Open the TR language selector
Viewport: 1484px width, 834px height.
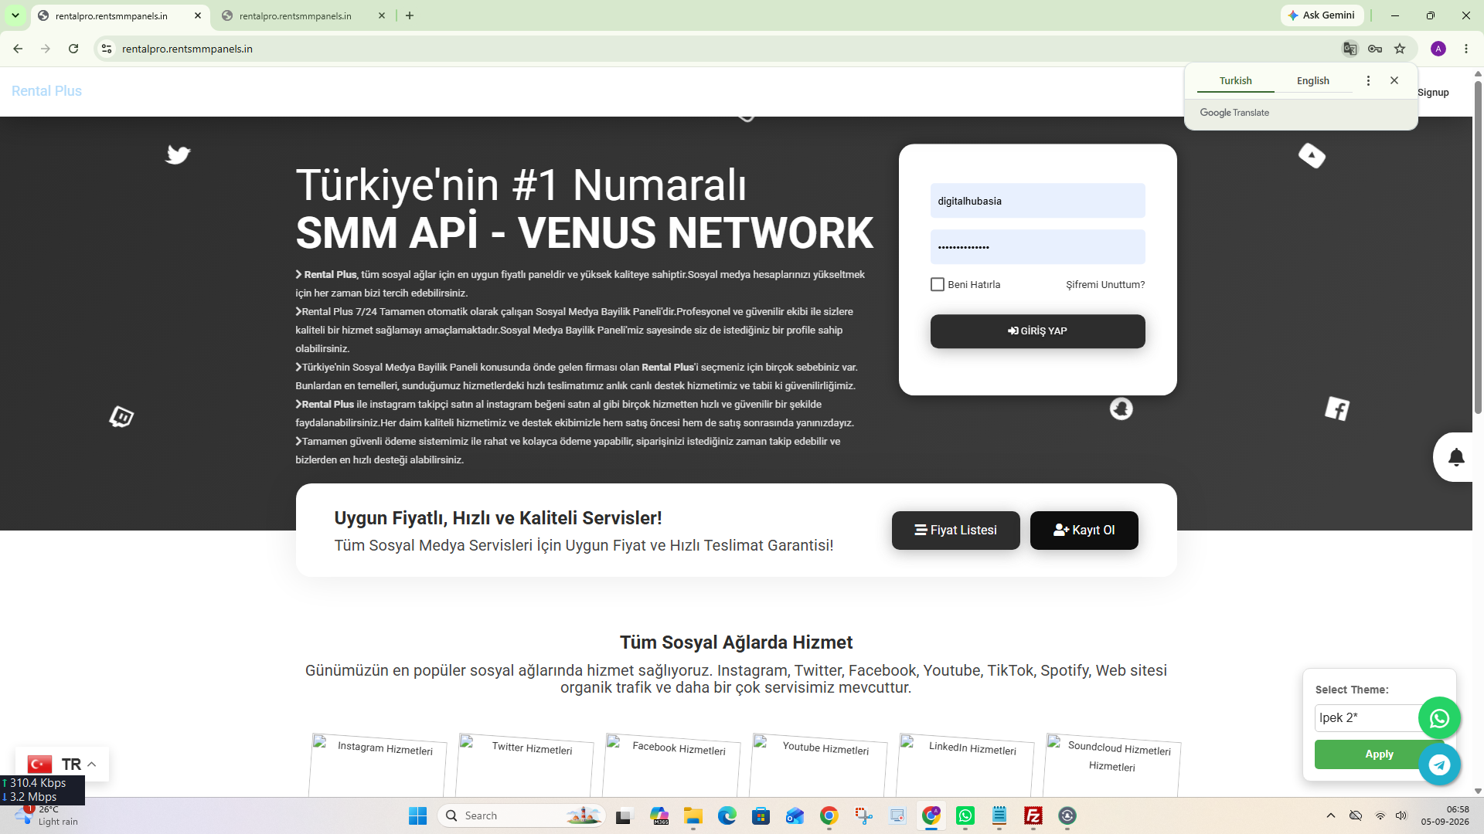(x=62, y=764)
